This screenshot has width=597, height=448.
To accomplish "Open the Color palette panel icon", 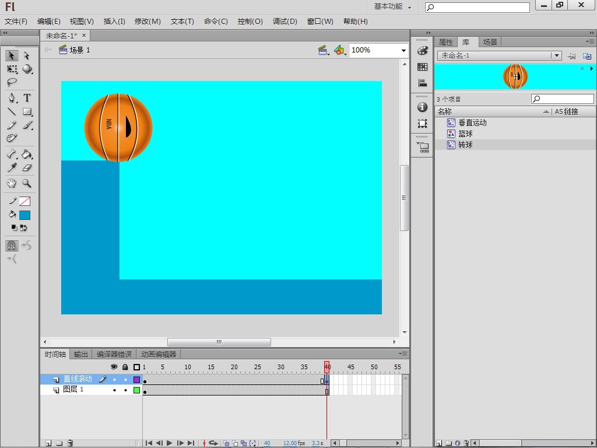I will [422, 50].
